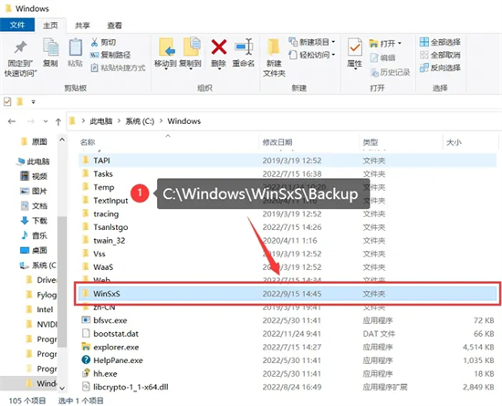Click the Pin to Quick access icon
The image size is (502, 406).
pos(20,47)
